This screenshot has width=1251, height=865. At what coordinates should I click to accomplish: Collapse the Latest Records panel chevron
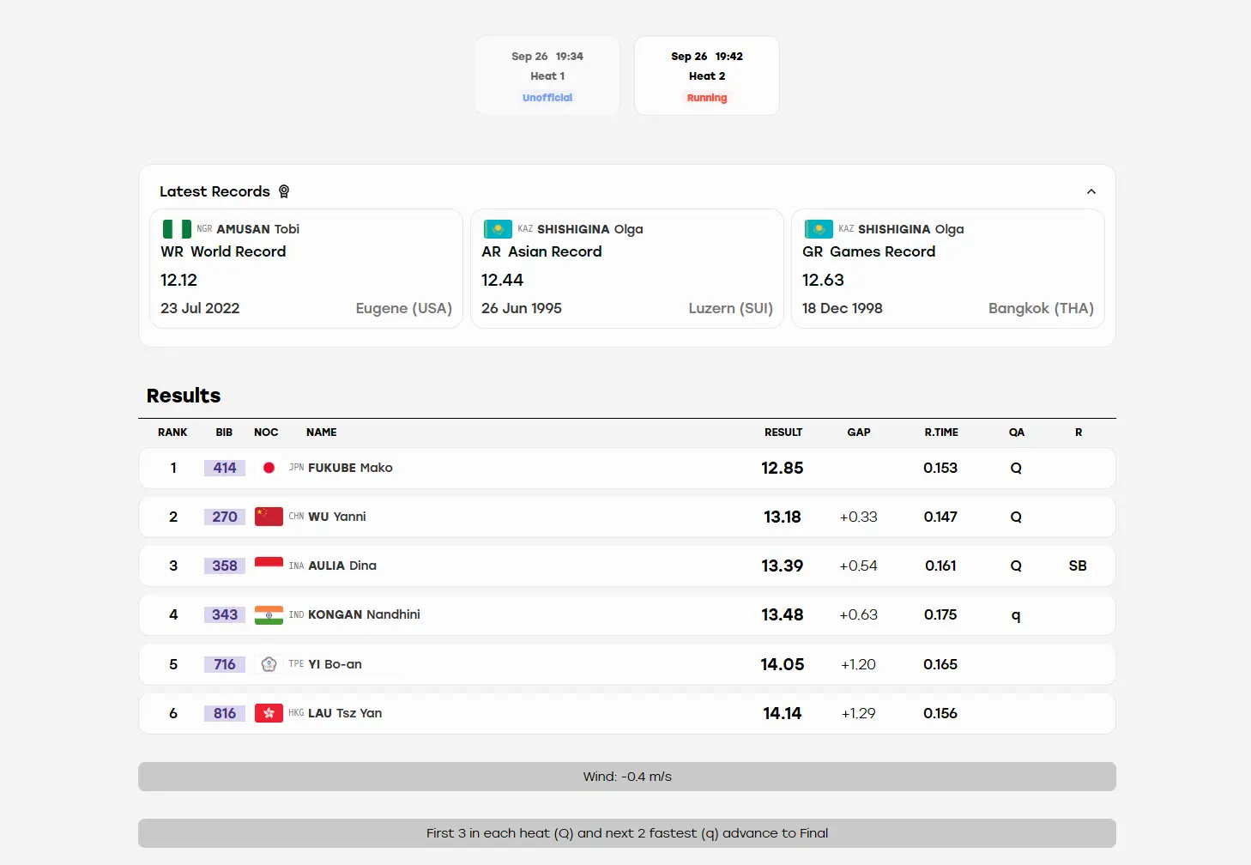pos(1091,191)
